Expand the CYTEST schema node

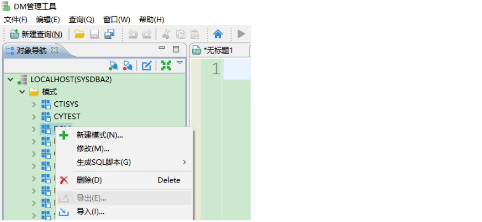coord(34,117)
